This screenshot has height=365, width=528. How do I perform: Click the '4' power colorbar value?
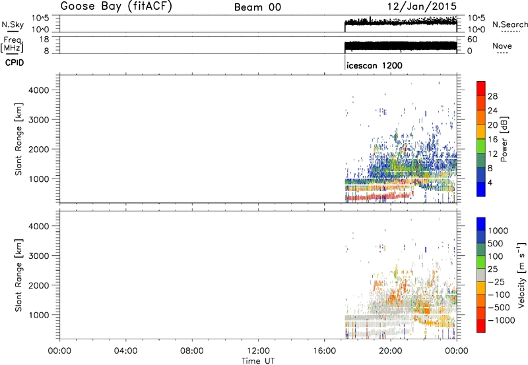pyautogui.click(x=490, y=182)
